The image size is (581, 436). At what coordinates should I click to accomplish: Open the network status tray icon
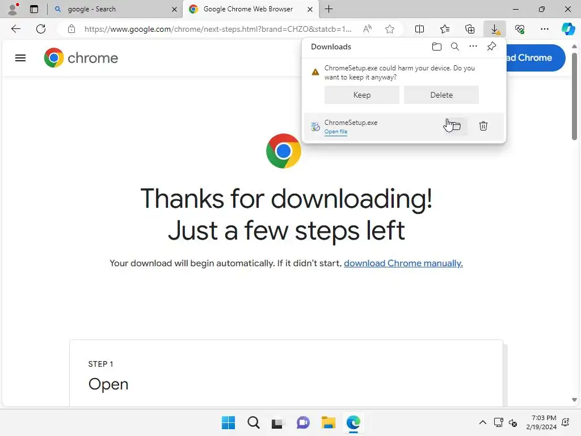coord(499,422)
